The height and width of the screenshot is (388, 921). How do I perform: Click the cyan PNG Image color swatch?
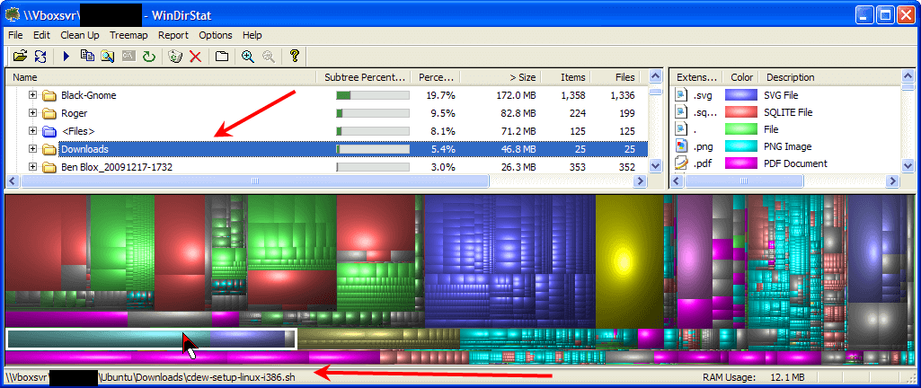[x=741, y=146]
